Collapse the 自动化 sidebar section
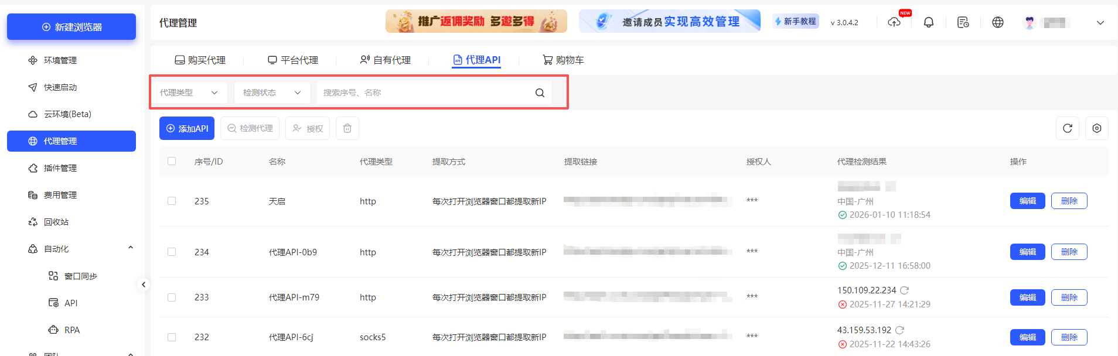 click(130, 248)
